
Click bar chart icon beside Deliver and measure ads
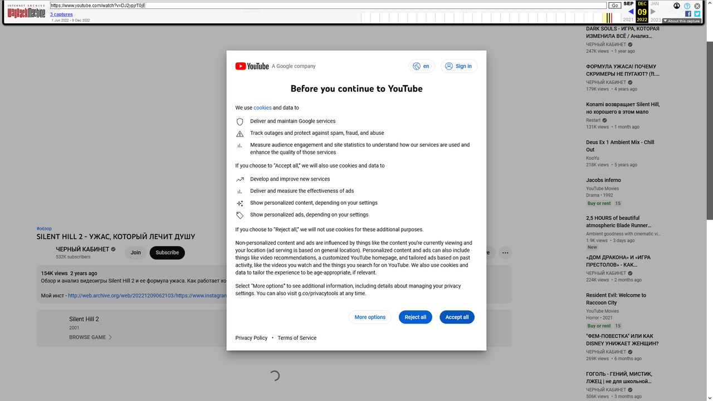coord(240,191)
